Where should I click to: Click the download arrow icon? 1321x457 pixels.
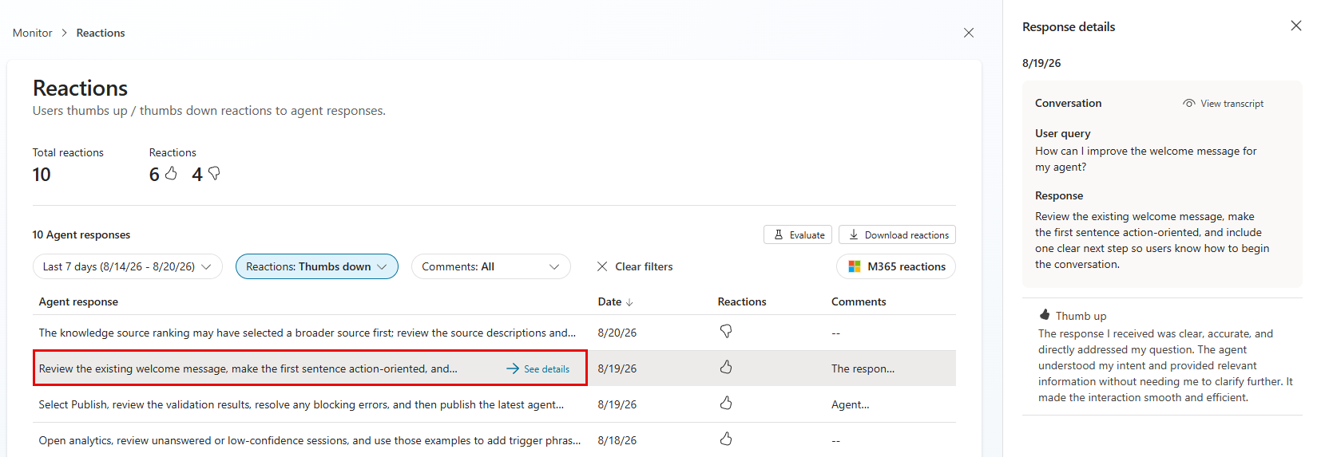coord(854,234)
